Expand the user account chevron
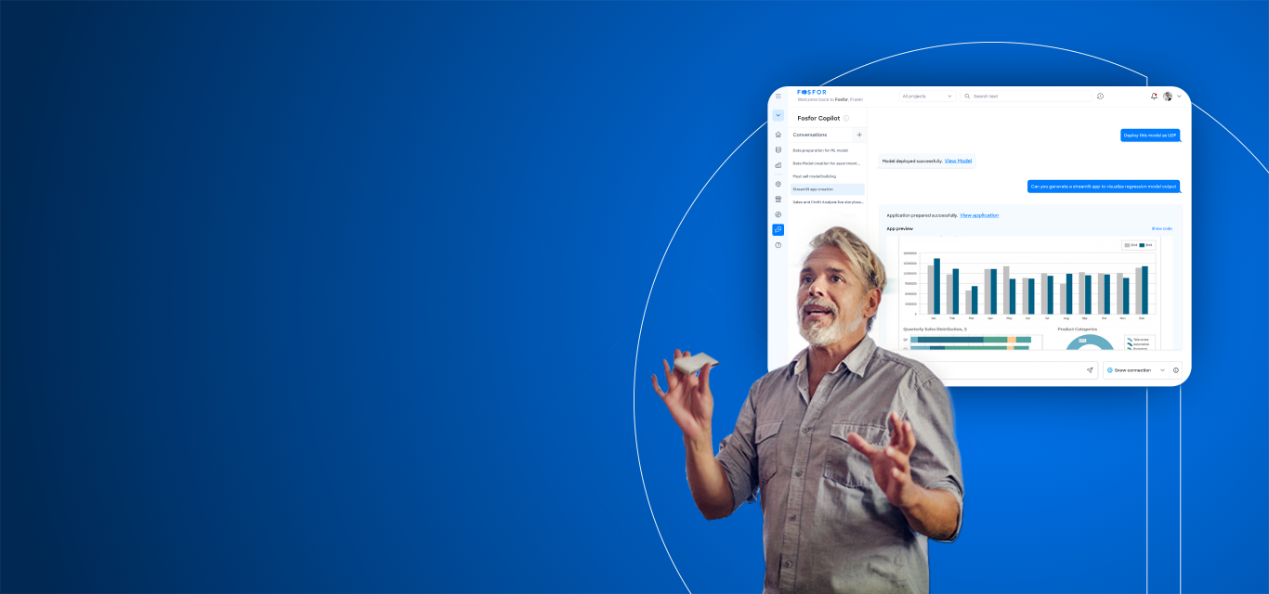 (1180, 96)
